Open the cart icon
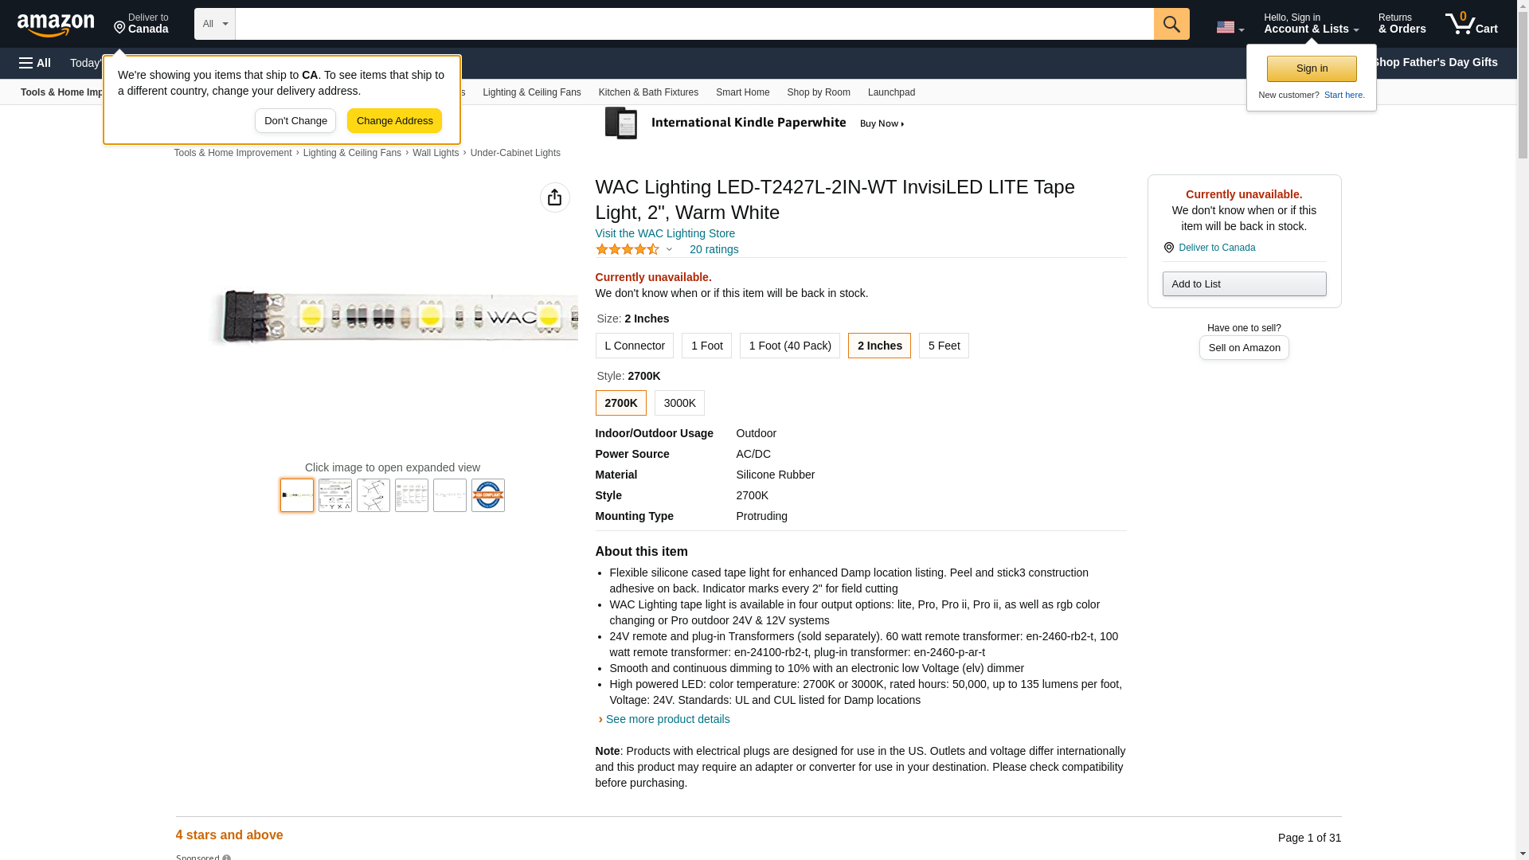 1471,24
